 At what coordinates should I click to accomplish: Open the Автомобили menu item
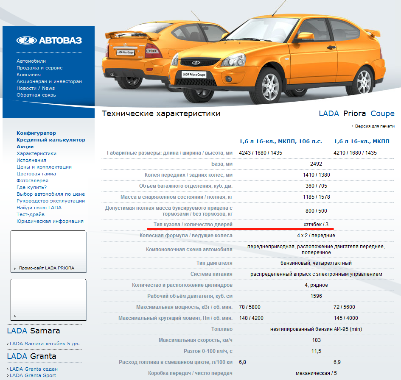coord(31,61)
